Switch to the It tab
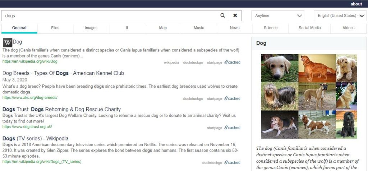Viewport: 368px width, 171px height. [127, 28]
